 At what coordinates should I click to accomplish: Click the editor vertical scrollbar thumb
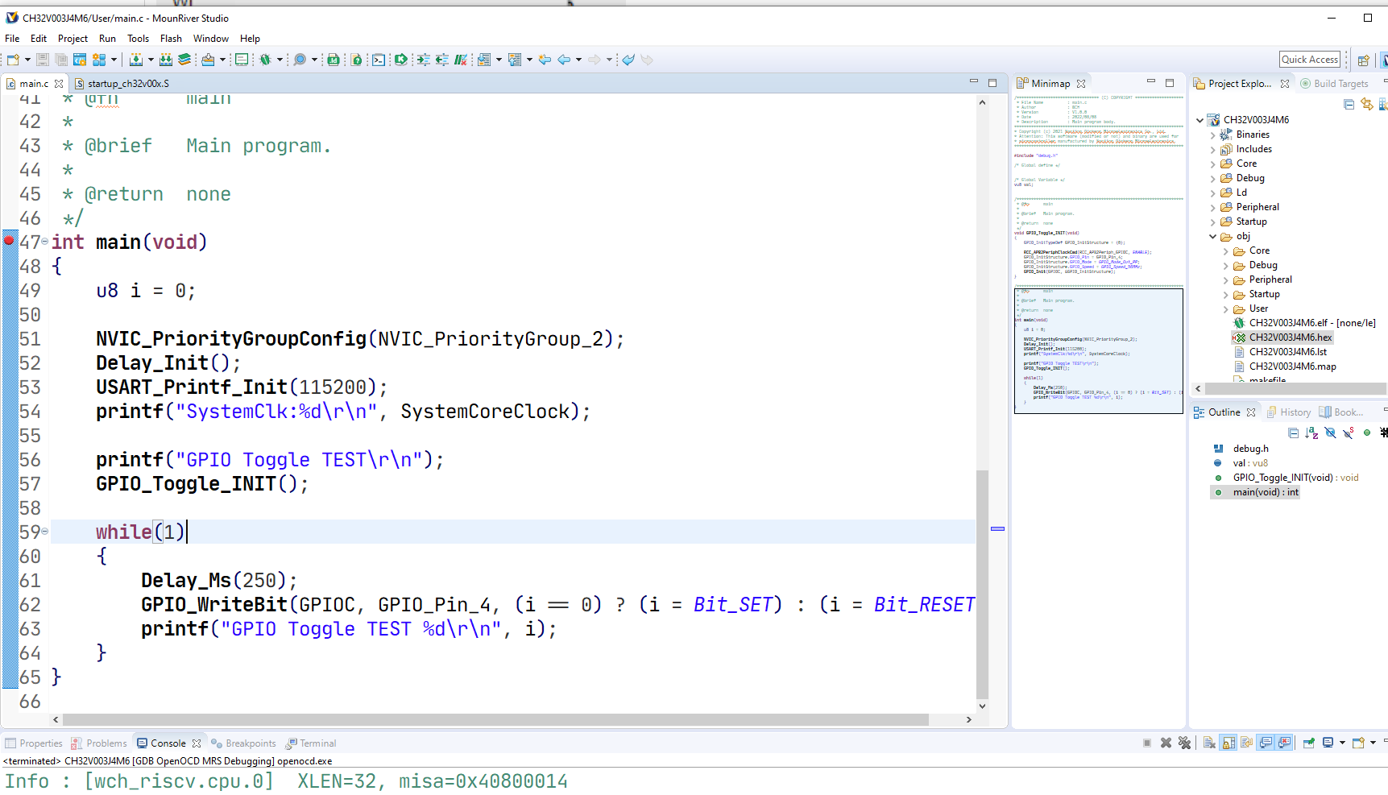tap(982, 584)
